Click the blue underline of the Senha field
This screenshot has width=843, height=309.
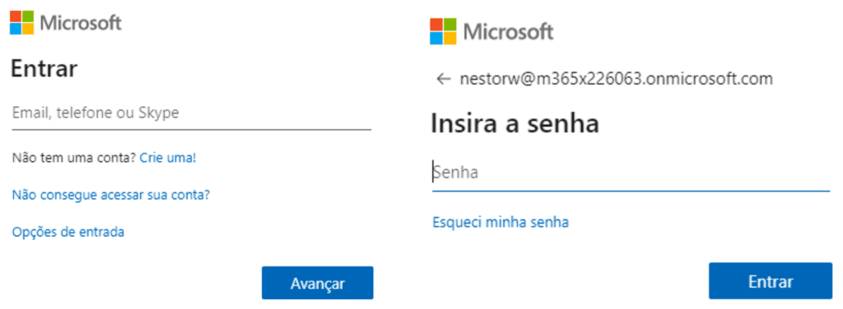[x=631, y=189]
